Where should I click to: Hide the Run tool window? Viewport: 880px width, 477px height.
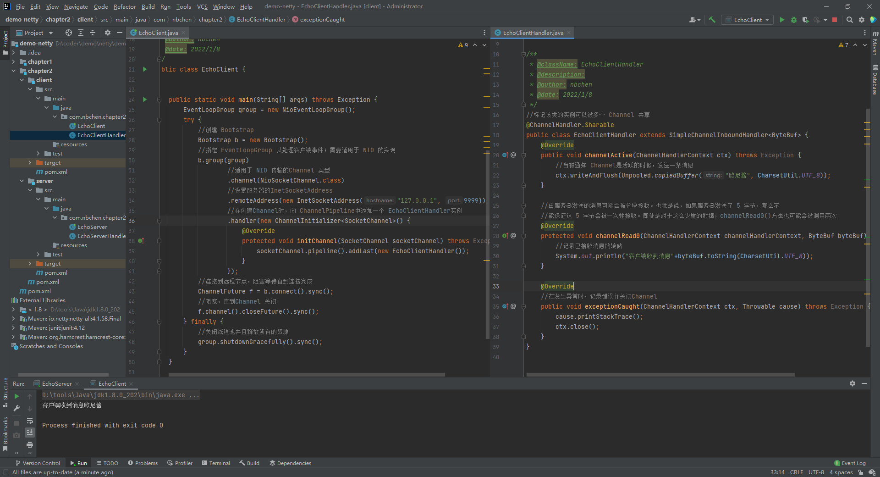[864, 383]
